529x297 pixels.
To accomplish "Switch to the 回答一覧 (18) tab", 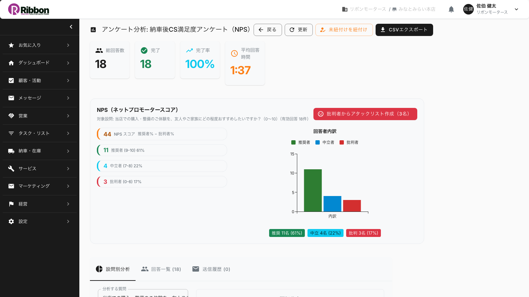I will point(161,269).
